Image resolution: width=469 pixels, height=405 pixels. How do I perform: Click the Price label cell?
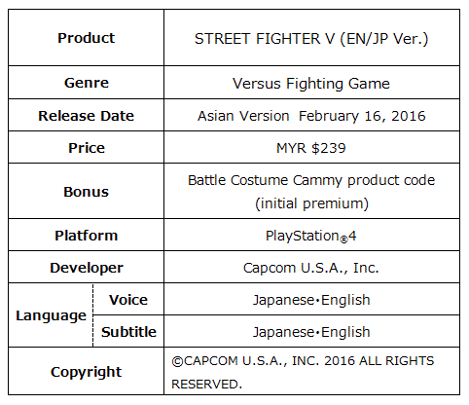[x=87, y=148]
